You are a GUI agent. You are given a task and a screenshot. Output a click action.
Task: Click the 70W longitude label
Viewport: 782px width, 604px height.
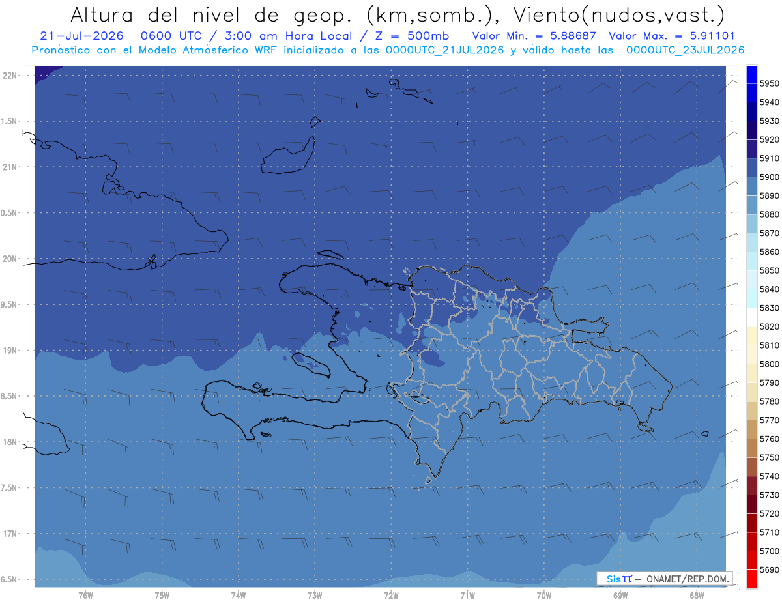click(x=544, y=595)
